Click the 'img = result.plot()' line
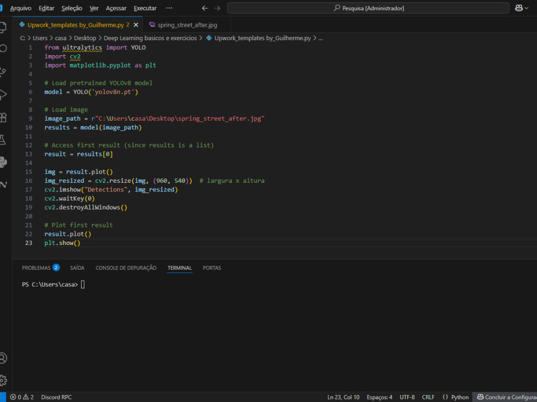The height and width of the screenshot is (402, 537). point(79,172)
